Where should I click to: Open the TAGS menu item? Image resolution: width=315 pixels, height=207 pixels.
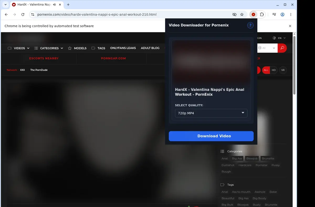tap(98, 48)
